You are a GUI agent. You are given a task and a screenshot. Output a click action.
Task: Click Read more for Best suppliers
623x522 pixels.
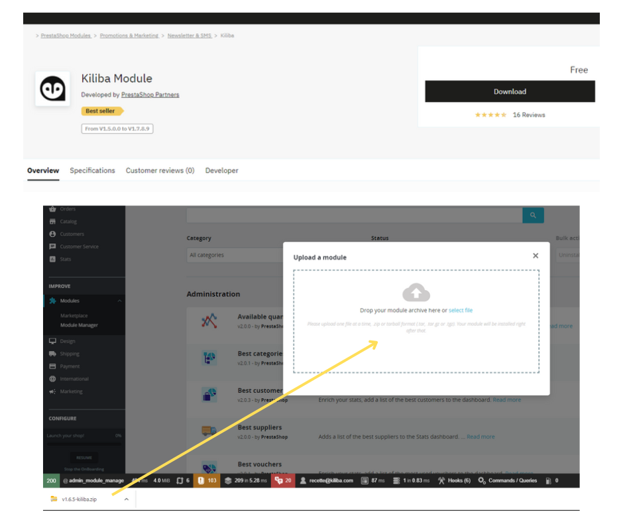pos(481,437)
